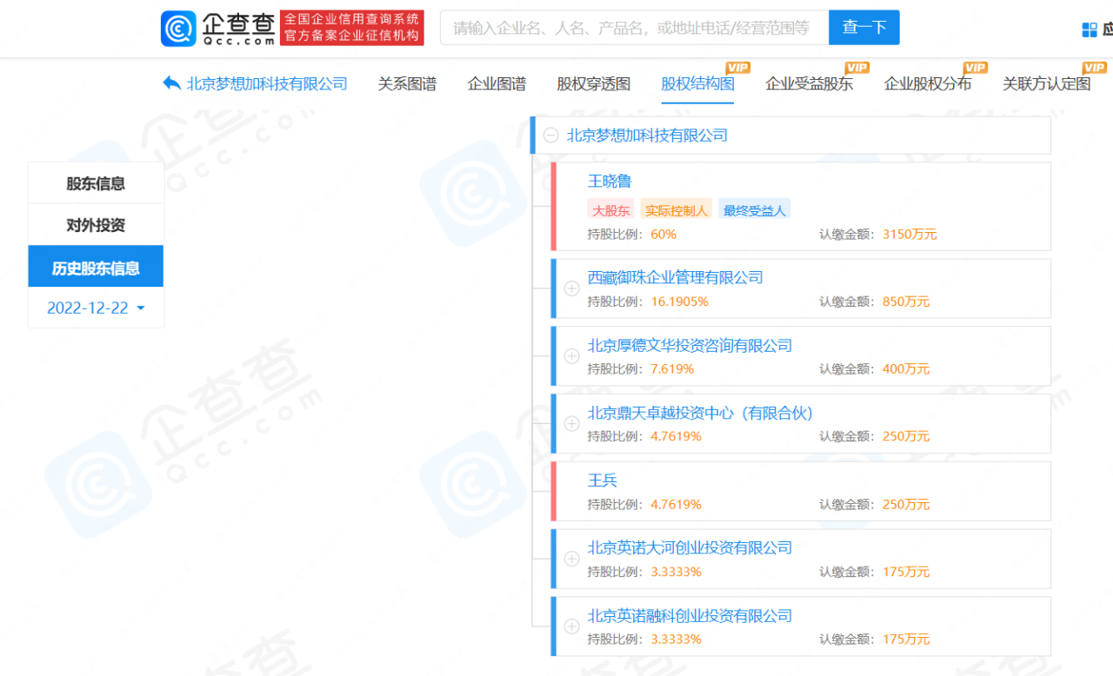The width and height of the screenshot is (1113, 676).
Task: Click the 16.1905% shareholding value
Action: (x=679, y=302)
